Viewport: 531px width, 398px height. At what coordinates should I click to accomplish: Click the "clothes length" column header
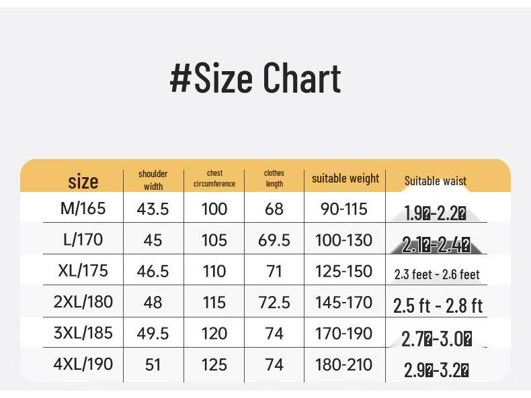(x=274, y=179)
